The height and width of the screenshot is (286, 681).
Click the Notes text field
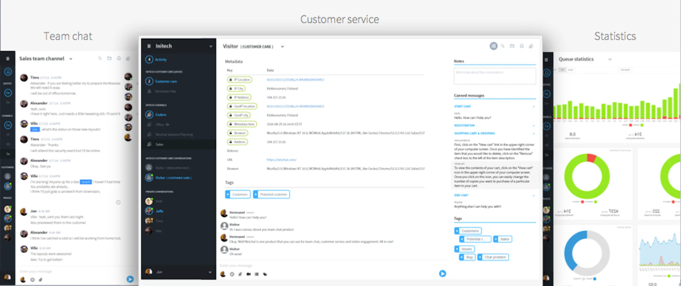tap(495, 76)
